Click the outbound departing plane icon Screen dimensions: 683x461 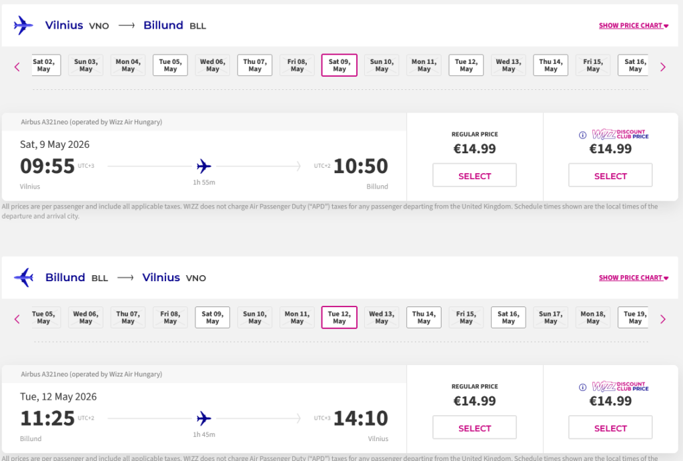tap(23, 25)
